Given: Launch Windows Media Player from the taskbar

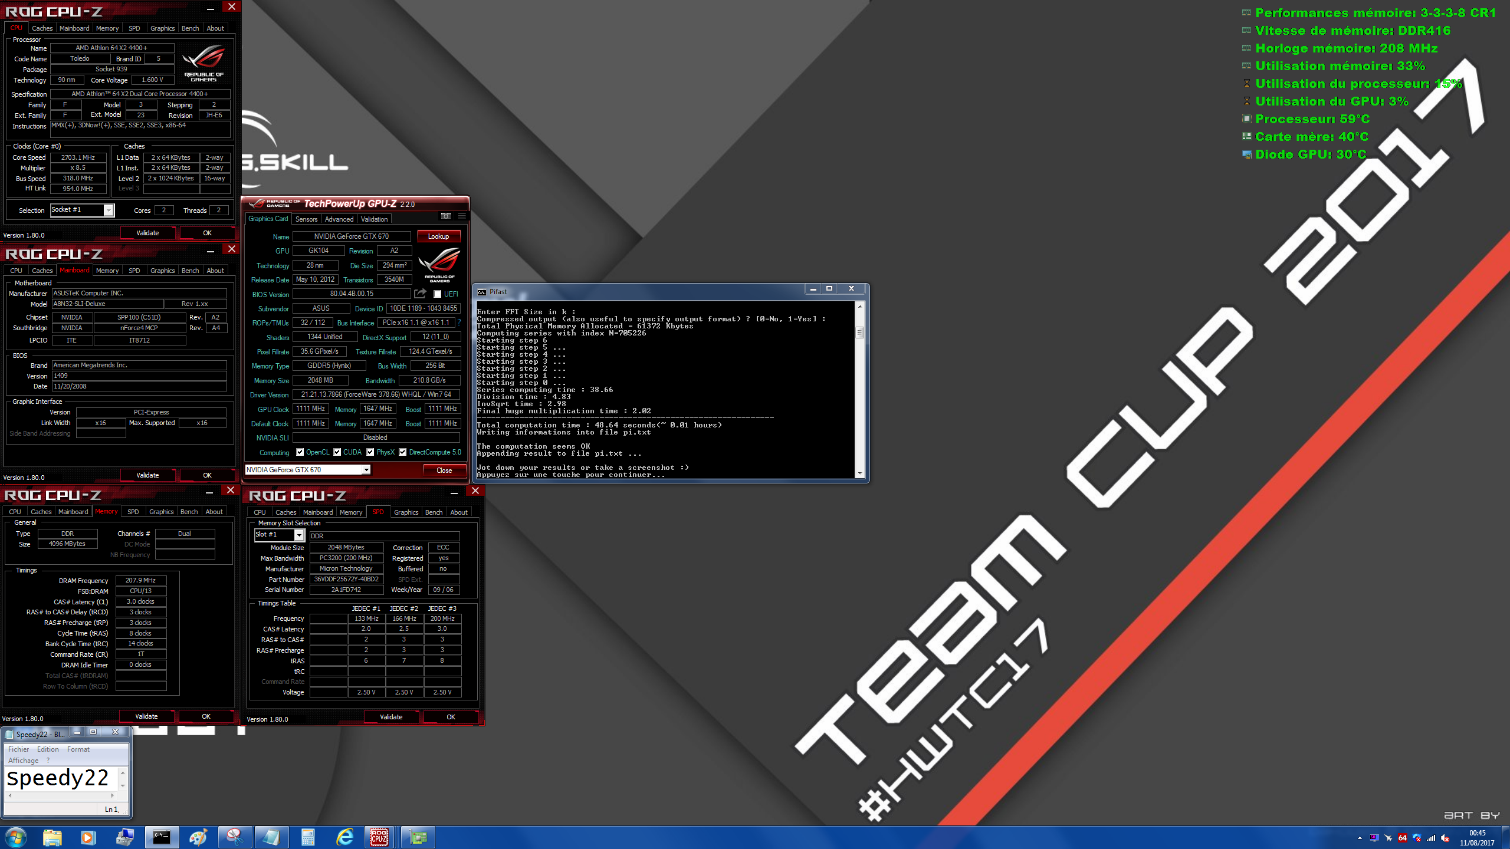Looking at the screenshot, I should point(87,837).
